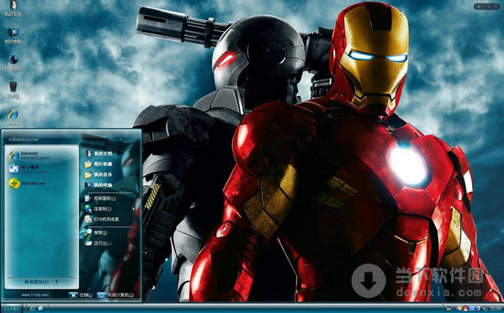The height and width of the screenshot is (313, 504).
Task: Click the 注销(L) log off button
Action: [x=81, y=294]
